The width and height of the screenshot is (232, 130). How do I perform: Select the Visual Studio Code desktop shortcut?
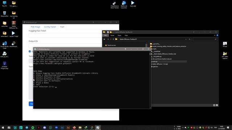tap(4, 45)
